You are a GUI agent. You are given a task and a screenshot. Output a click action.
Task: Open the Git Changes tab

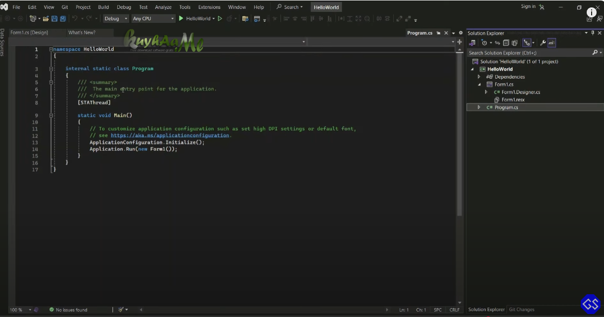pos(522,310)
